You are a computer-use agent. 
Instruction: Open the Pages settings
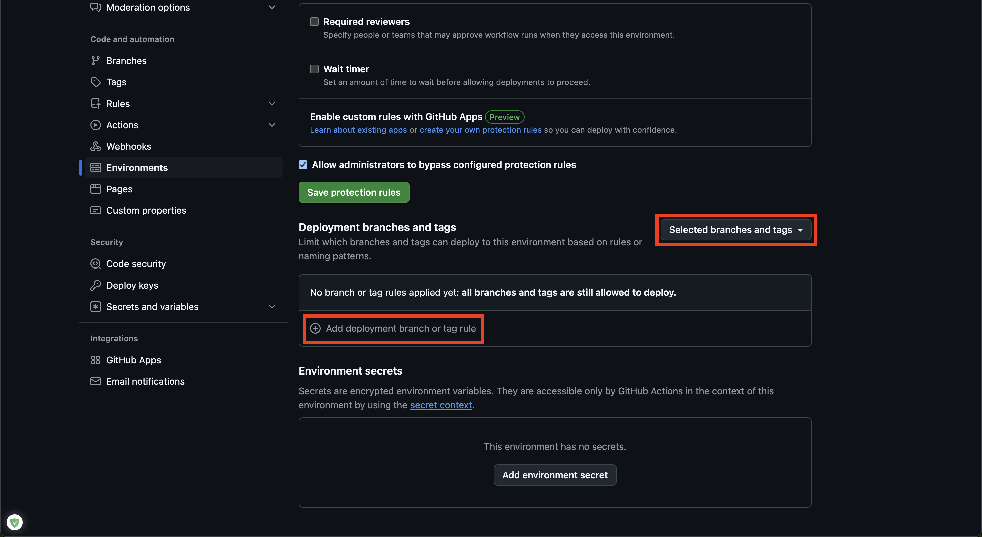pos(183,189)
